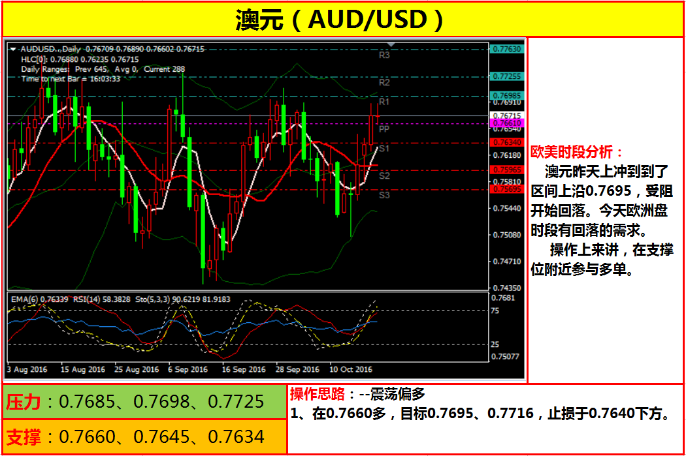Click the 欧美时段分析 heading
686x456 pixels.
tap(576, 152)
